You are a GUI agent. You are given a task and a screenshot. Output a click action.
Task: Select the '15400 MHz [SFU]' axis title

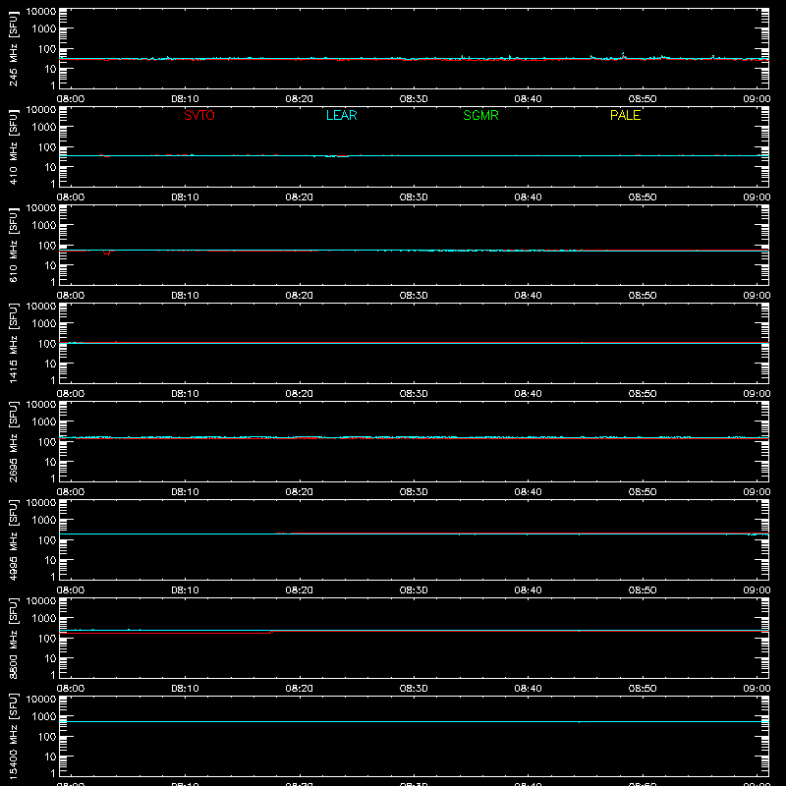(x=13, y=736)
